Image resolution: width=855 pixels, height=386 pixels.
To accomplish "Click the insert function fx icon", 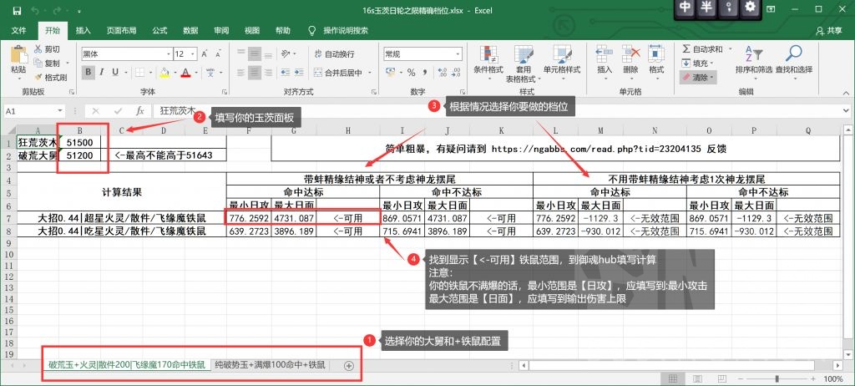I will point(140,110).
